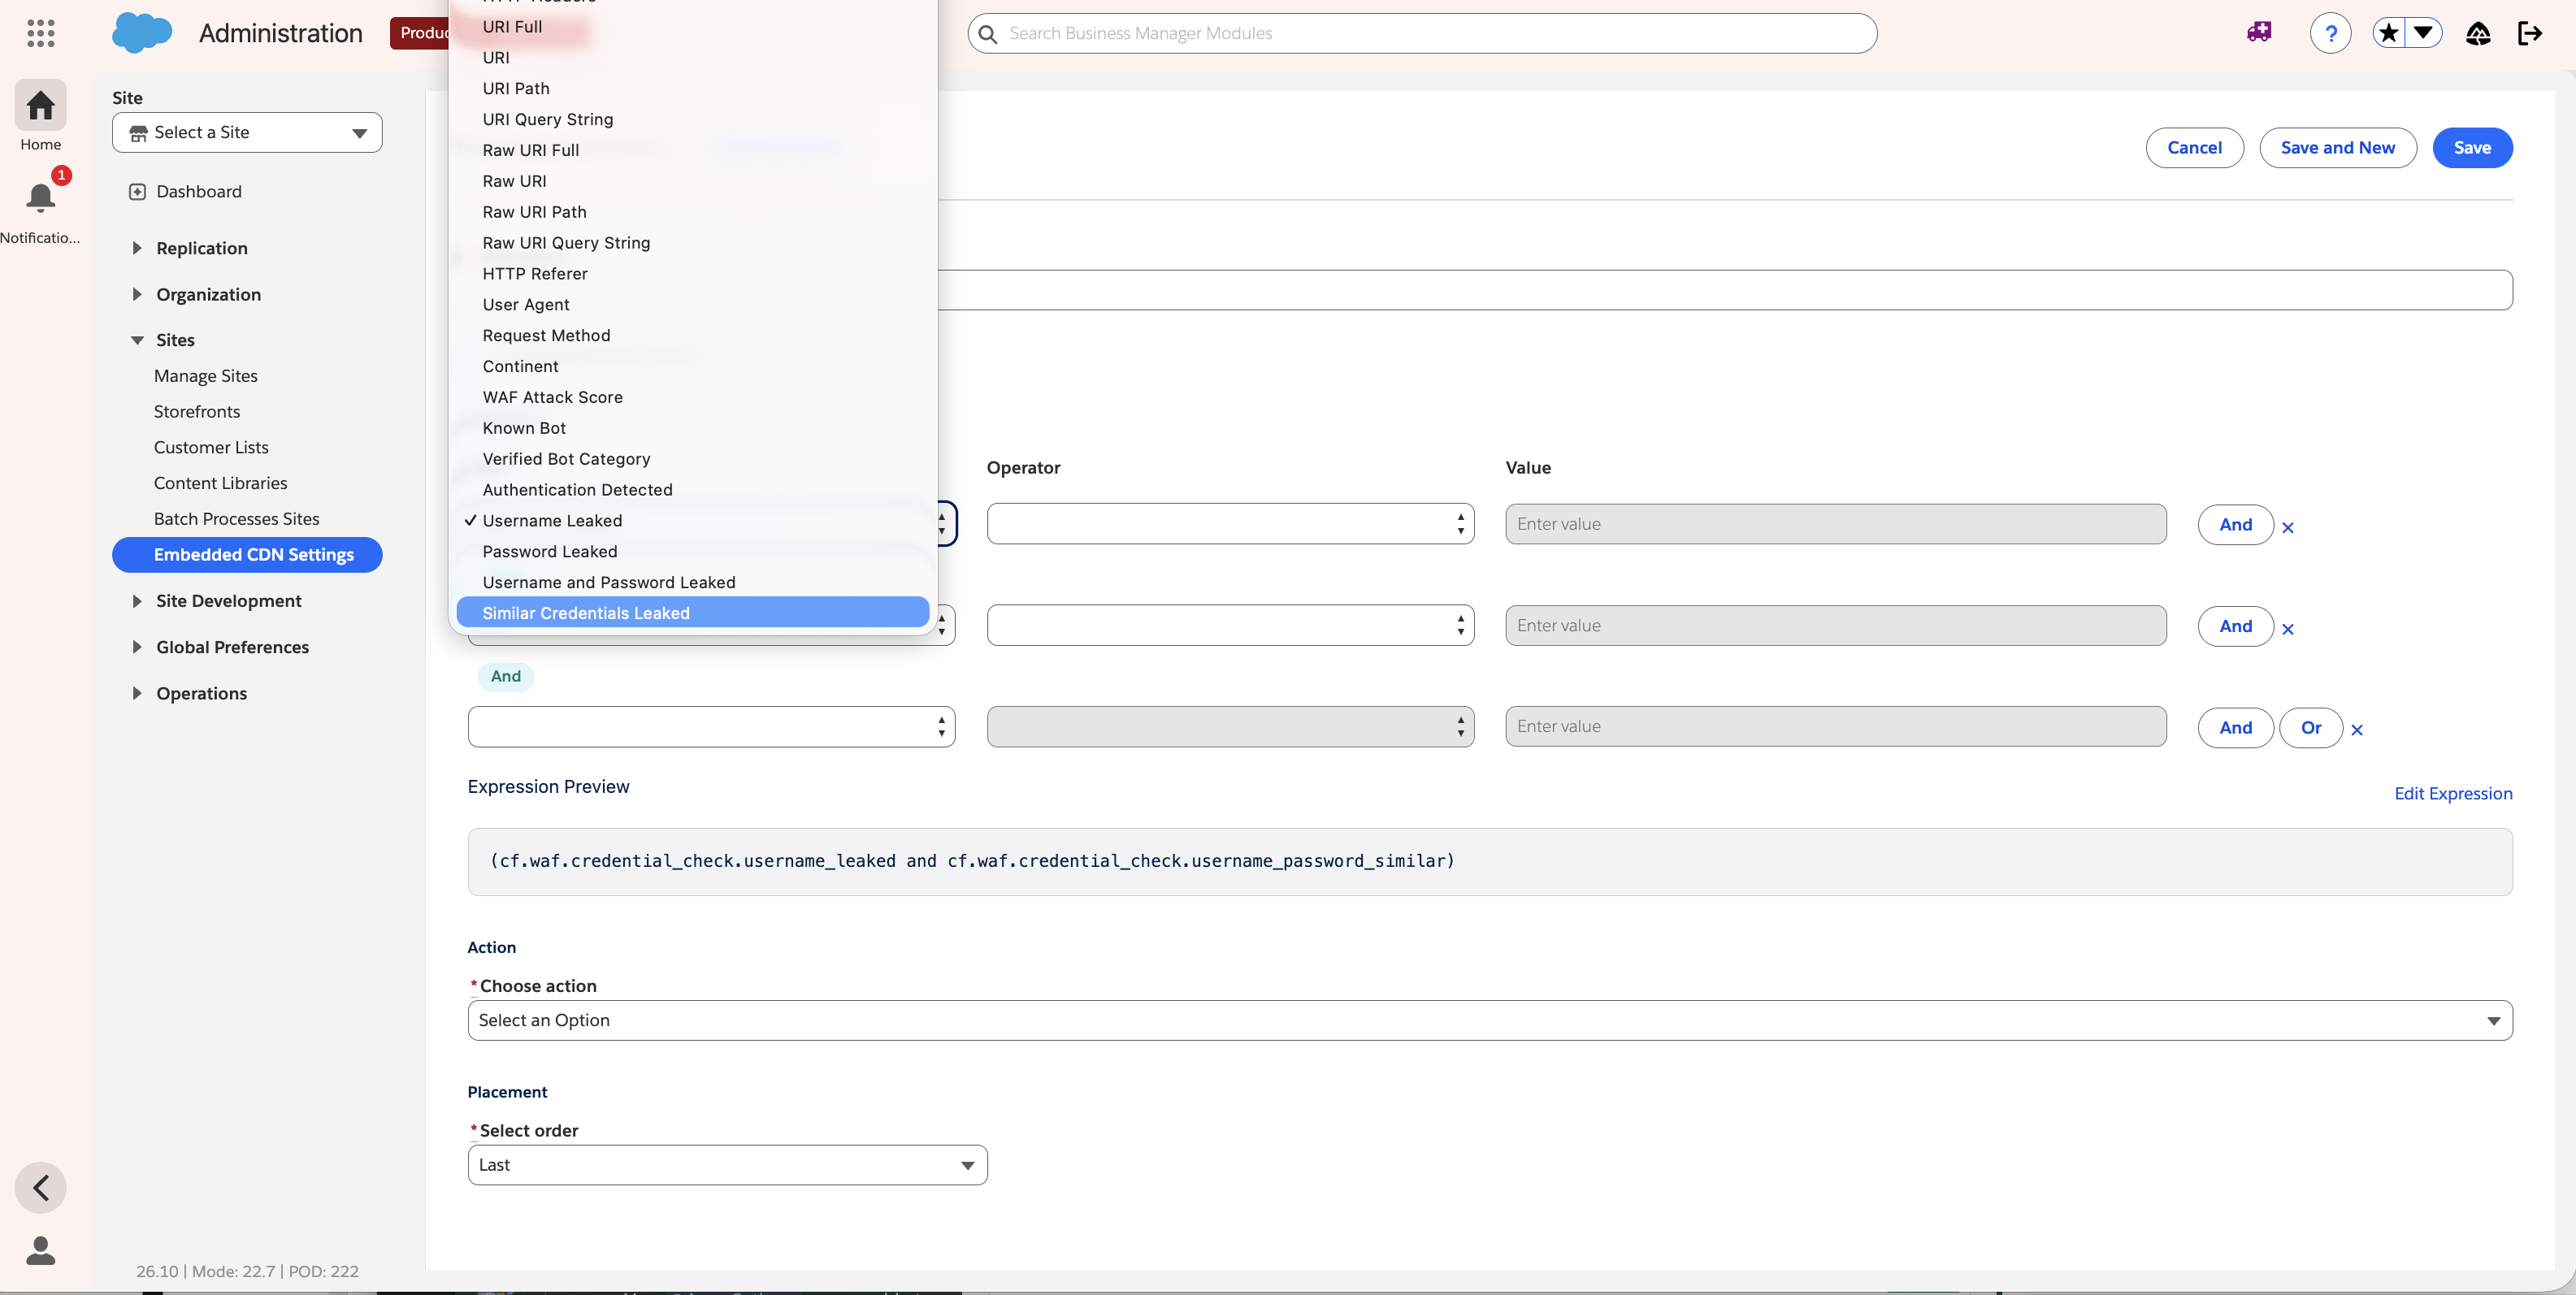Open the Choose action dropdown
Viewport: 2576px width, 1295px height.
1490,1020
